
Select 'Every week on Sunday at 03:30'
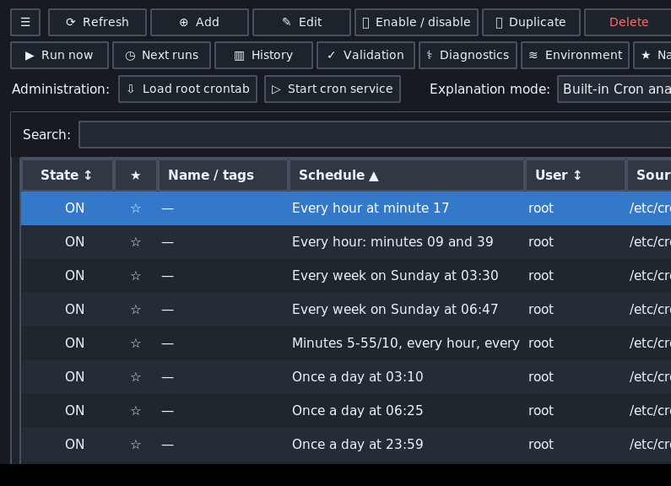pyautogui.click(x=395, y=276)
